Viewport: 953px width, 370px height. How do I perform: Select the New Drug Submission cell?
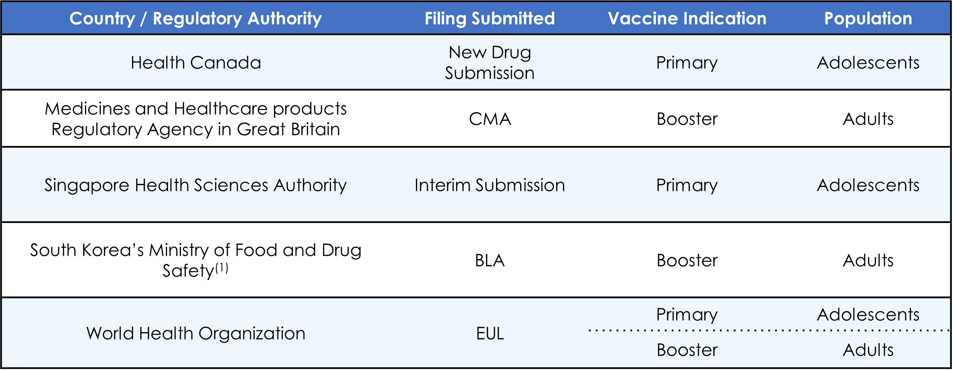(x=490, y=62)
